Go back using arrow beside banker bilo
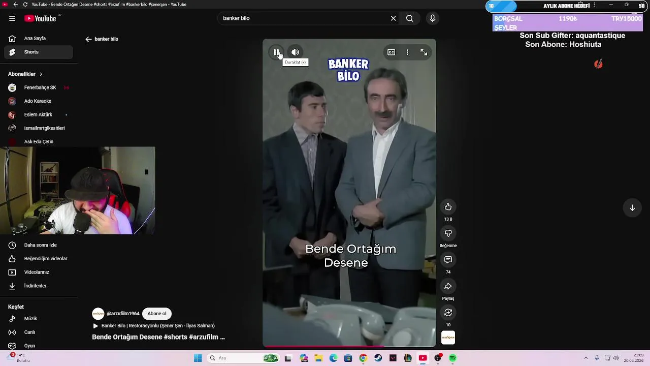 [88, 39]
